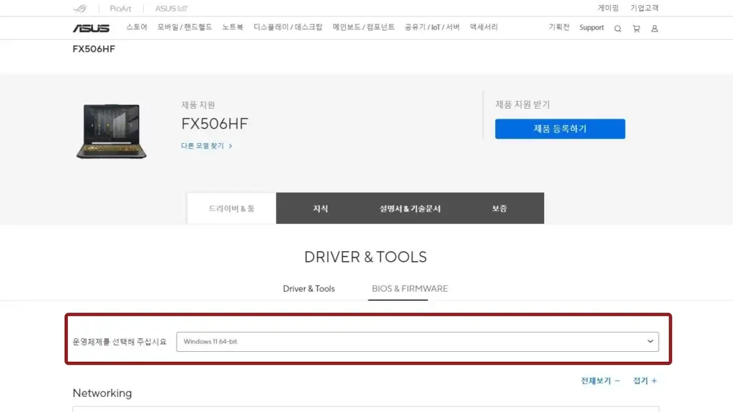Click the user account person icon
733x412 pixels.
[654, 28]
